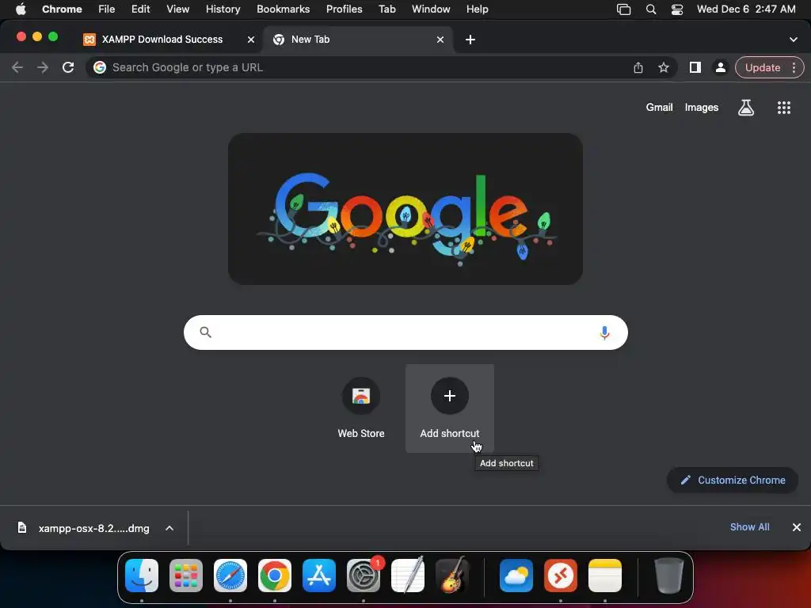Open the Trash in Dock

coord(668,576)
